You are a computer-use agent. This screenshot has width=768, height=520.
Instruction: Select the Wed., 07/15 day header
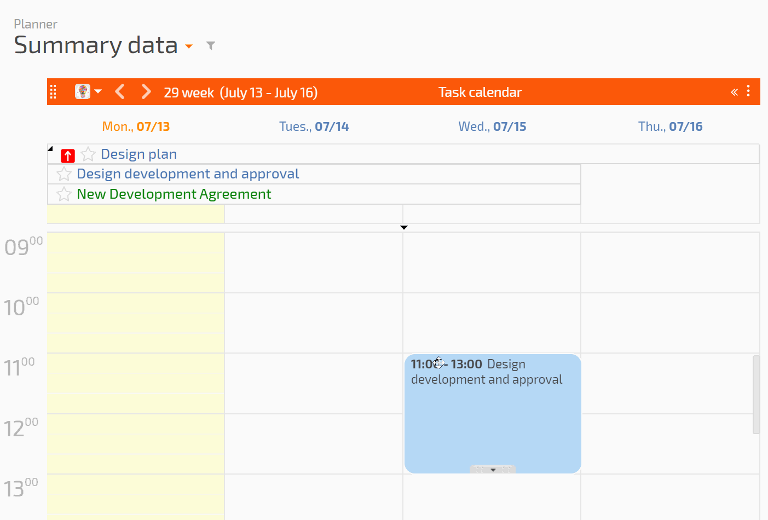click(x=492, y=126)
